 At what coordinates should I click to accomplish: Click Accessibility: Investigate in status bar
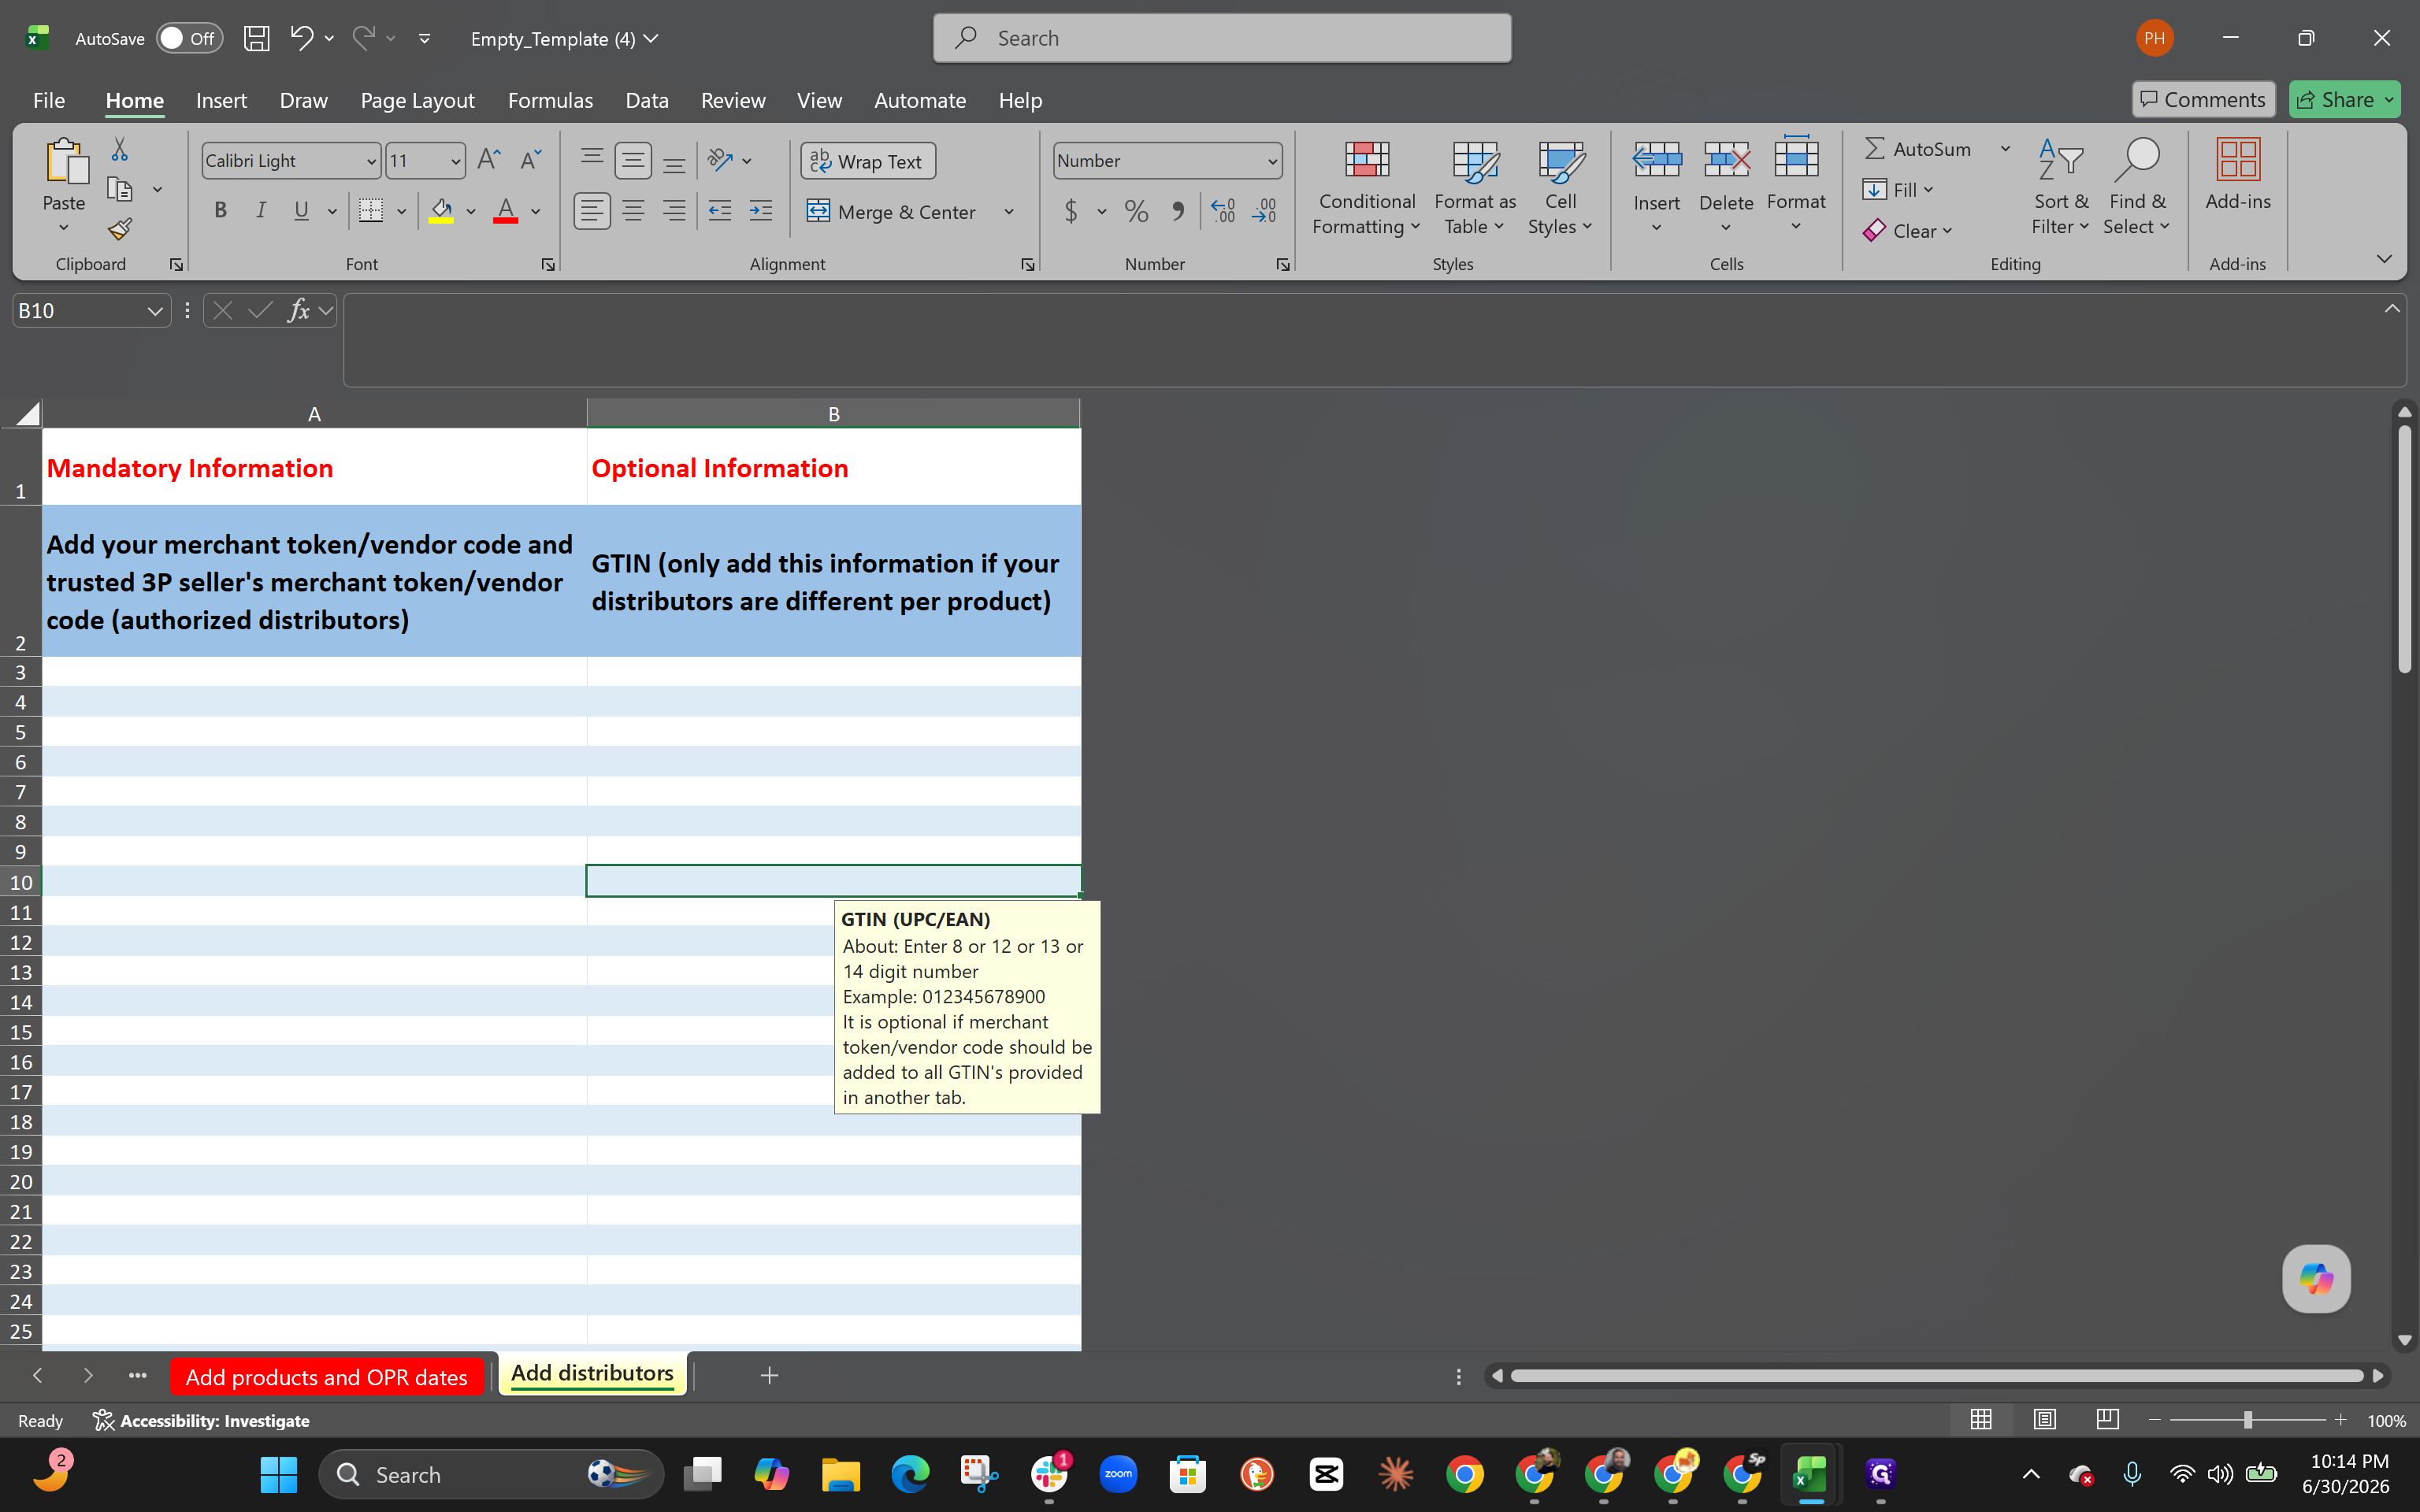[201, 1420]
